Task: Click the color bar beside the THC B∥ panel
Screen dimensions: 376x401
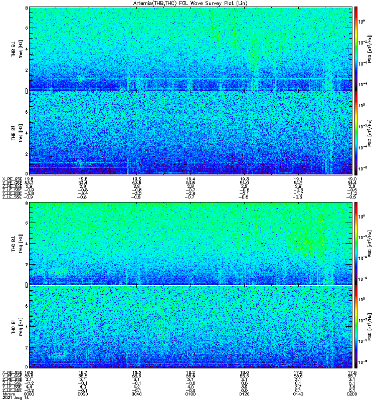Action: [x=356, y=327]
